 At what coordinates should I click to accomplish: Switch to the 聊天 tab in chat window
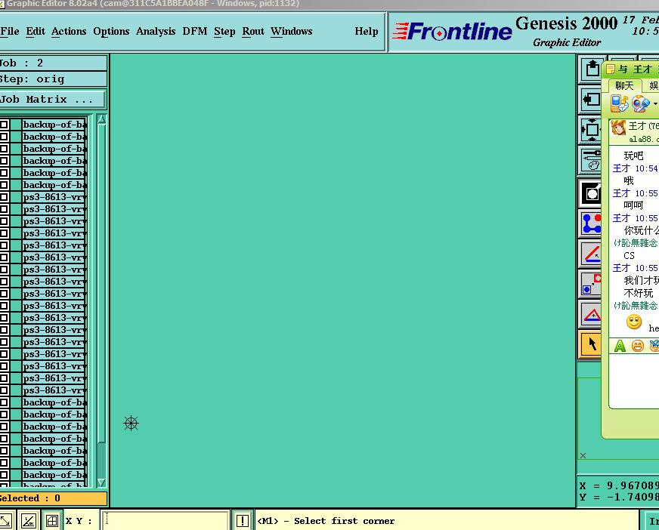[x=624, y=85]
